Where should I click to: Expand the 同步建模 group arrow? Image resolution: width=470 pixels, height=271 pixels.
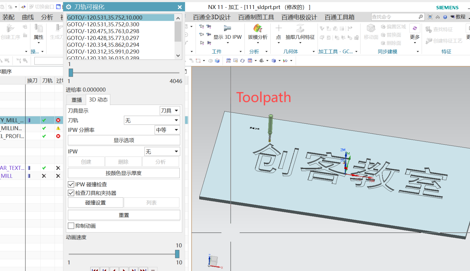click(418, 52)
